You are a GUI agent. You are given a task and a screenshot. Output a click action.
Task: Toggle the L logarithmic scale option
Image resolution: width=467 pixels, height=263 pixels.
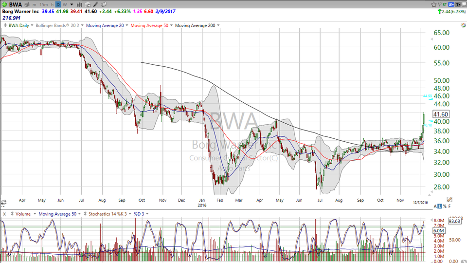pyautogui.click(x=440, y=207)
